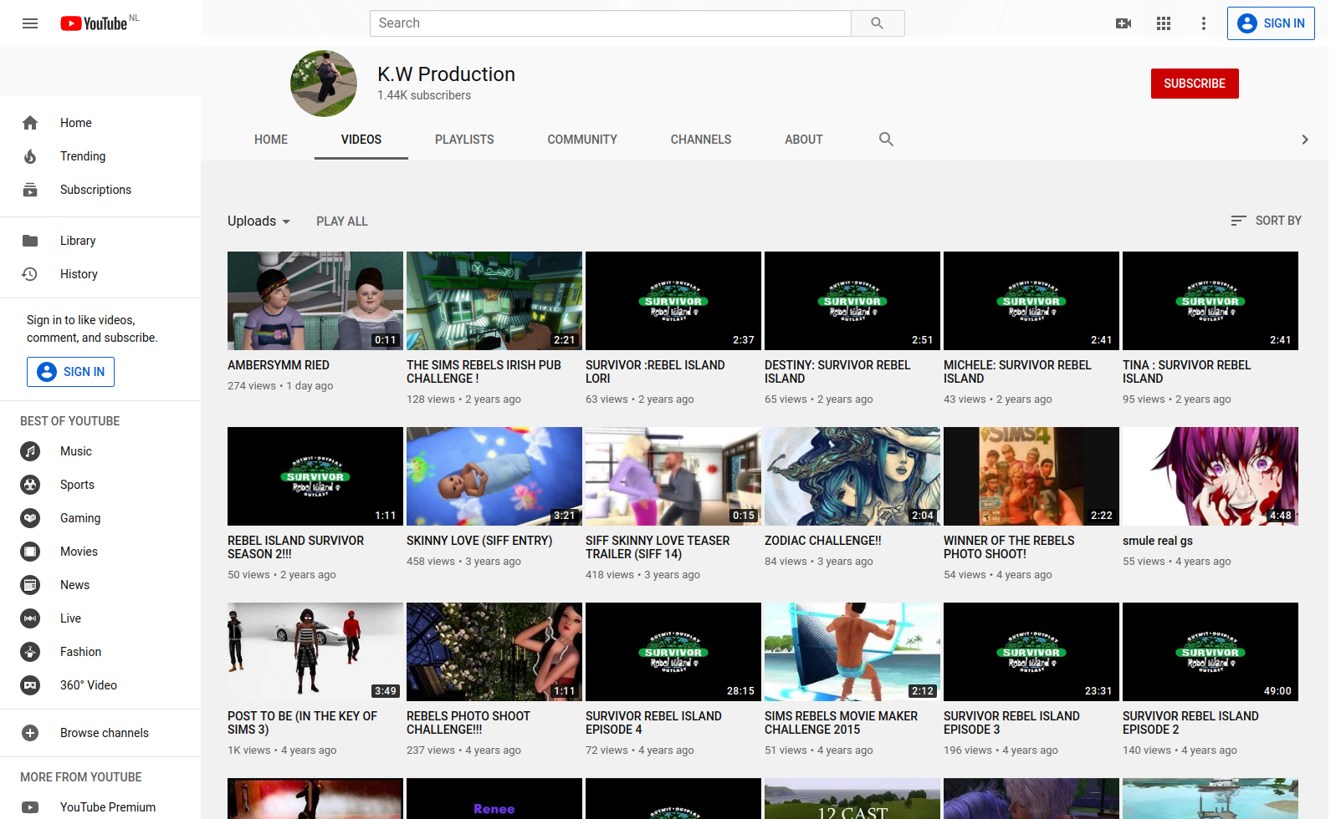Open the smule real gs thumbnail

pyautogui.click(x=1210, y=476)
